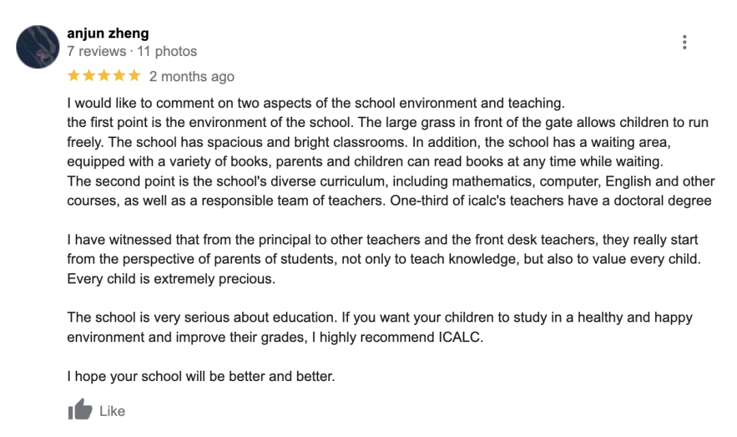Select the fifth yellow rating star
Screen dimensions: 737x437
pos(134,76)
